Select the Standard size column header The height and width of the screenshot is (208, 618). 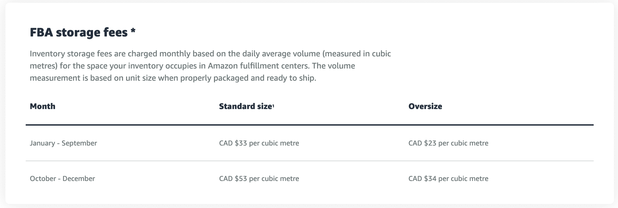click(245, 106)
